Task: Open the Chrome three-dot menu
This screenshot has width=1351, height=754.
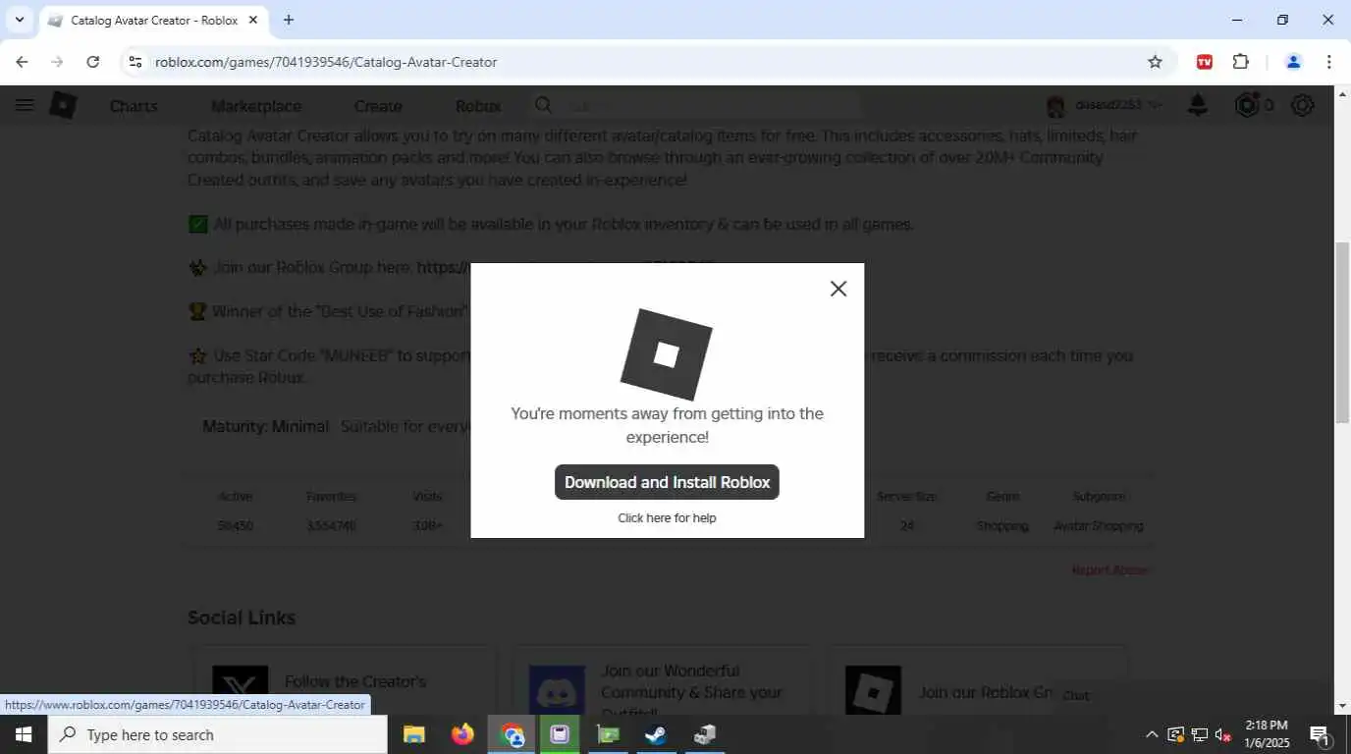Action: point(1328,62)
